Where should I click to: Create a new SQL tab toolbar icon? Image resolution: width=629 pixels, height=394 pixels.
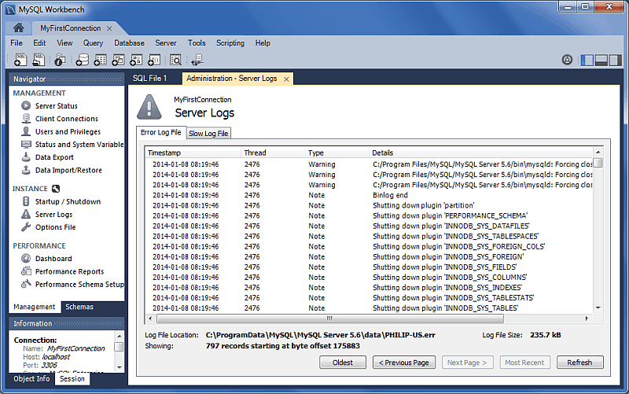click(20, 60)
